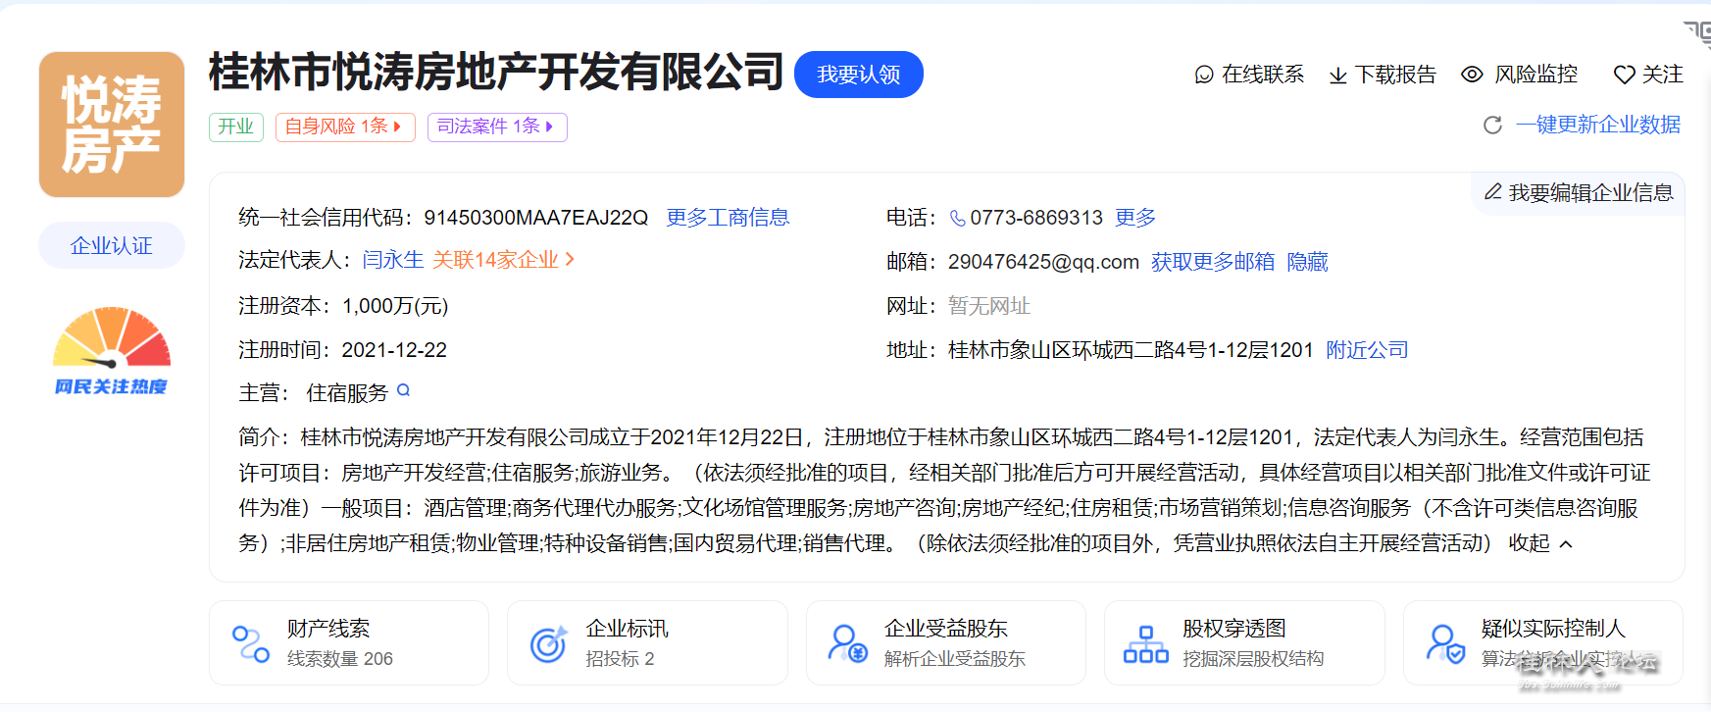The image size is (1711, 712).
Task: Click the 企业认证 certification button
Action: (112, 245)
